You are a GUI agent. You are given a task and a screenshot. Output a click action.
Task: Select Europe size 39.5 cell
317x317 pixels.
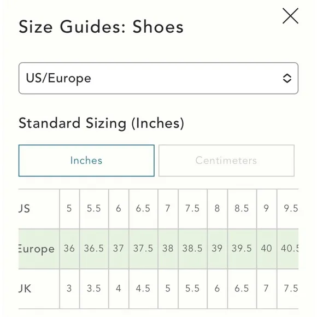tap(242, 249)
